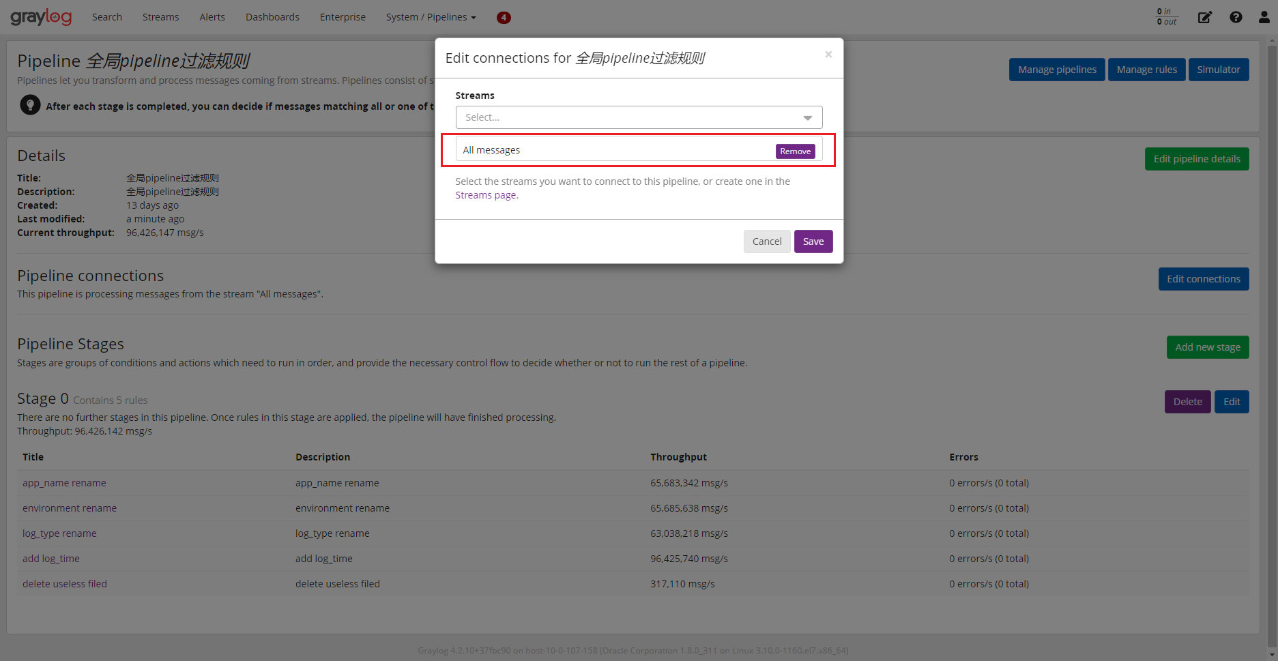Open the help question mark icon
The width and height of the screenshot is (1278, 661).
pyautogui.click(x=1236, y=17)
